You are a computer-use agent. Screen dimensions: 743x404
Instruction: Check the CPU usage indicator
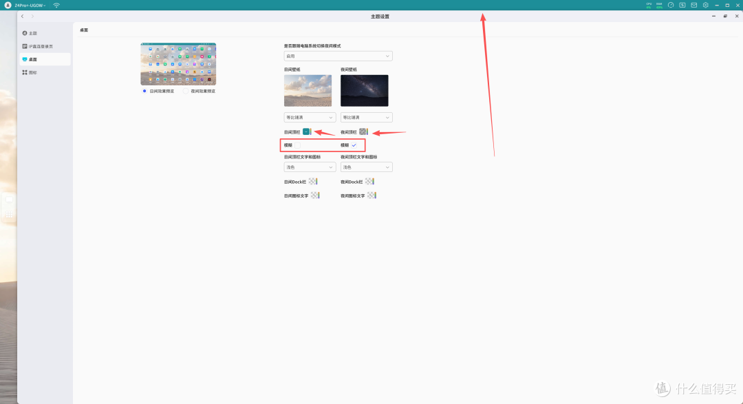click(649, 6)
